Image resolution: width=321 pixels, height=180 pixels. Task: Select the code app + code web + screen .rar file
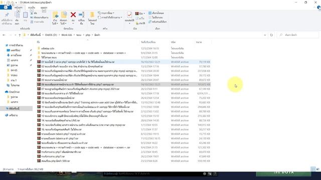pos(124,147)
